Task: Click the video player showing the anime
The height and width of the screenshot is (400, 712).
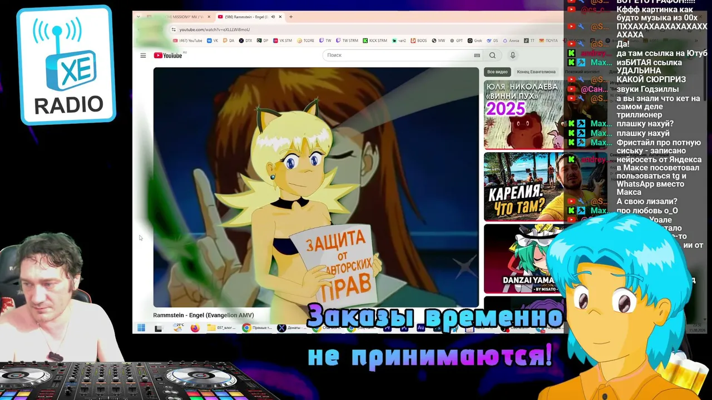Action: (x=316, y=187)
